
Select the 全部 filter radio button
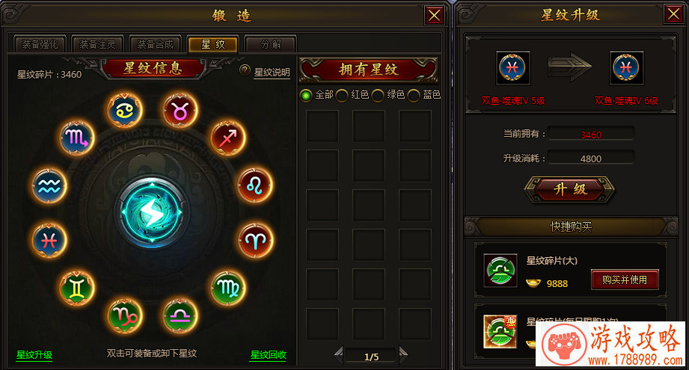(306, 95)
